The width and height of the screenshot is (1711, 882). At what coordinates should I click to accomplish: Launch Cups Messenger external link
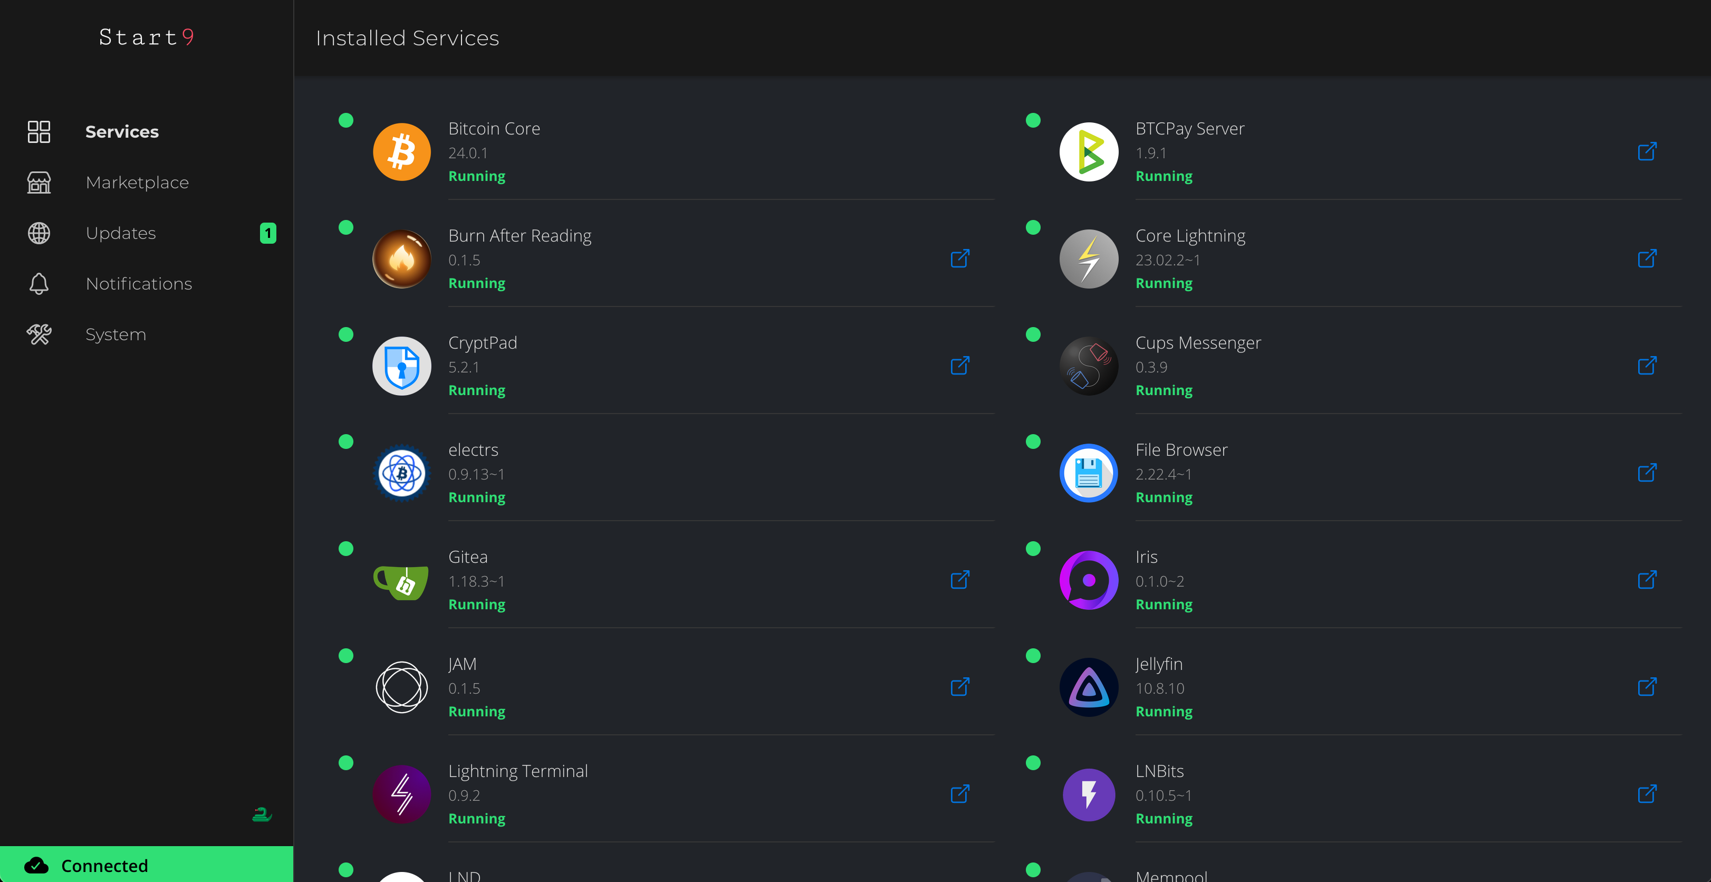(1647, 365)
